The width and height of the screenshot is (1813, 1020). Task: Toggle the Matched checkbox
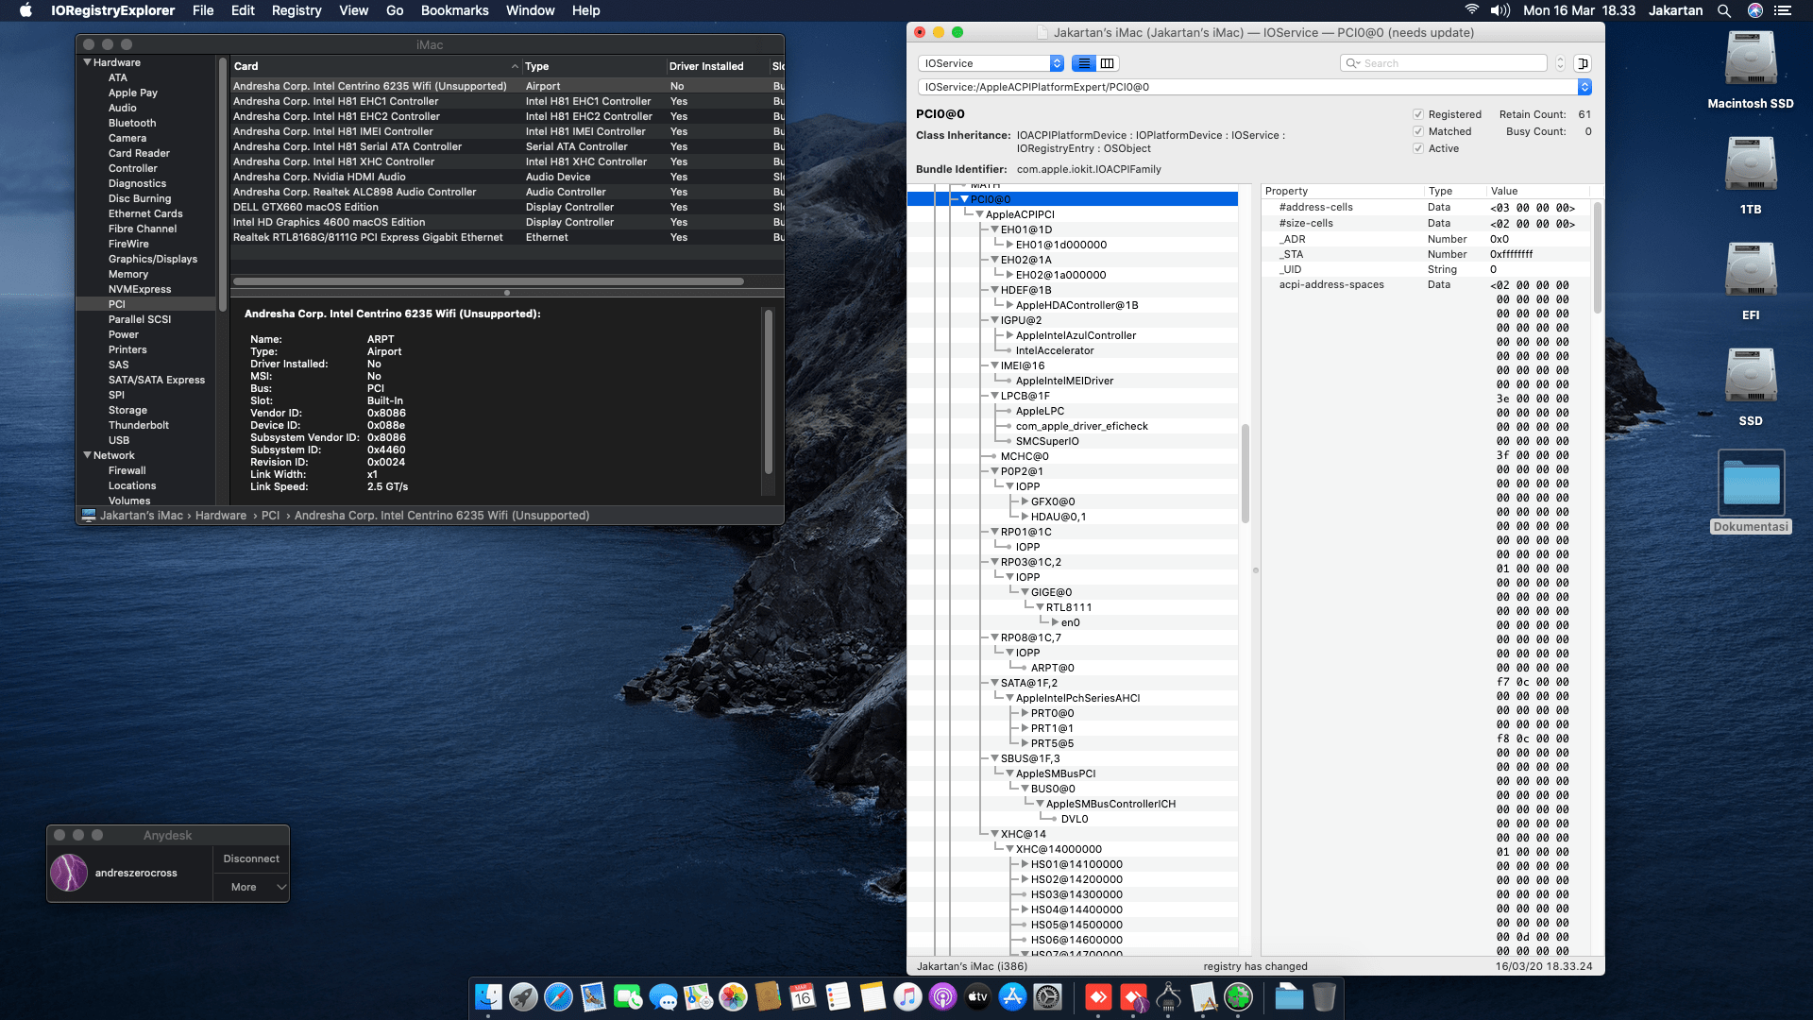(1418, 131)
